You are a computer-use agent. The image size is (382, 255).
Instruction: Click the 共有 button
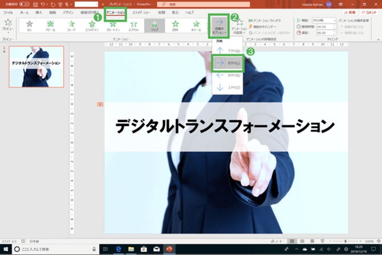[x=350, y=13]
